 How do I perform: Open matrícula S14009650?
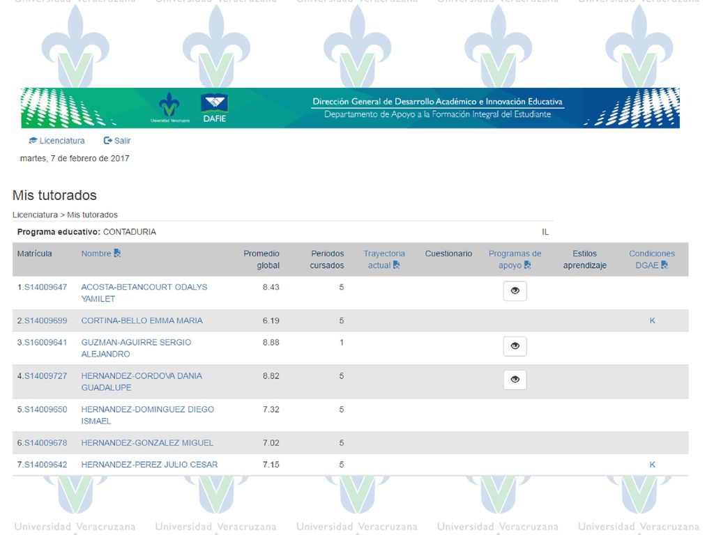pos(45,410)
